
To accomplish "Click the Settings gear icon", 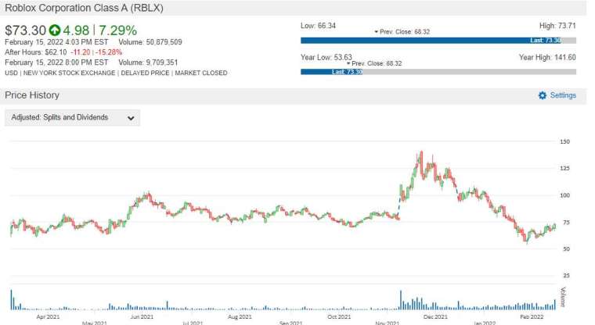I will click(x=543, y=95).
